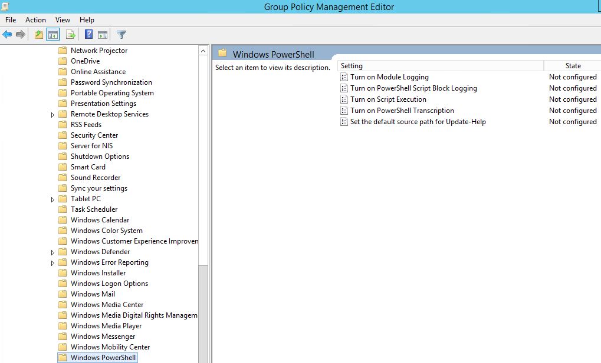
Task: Select Windows Color System tree item
Action: [x=107, y=231]
